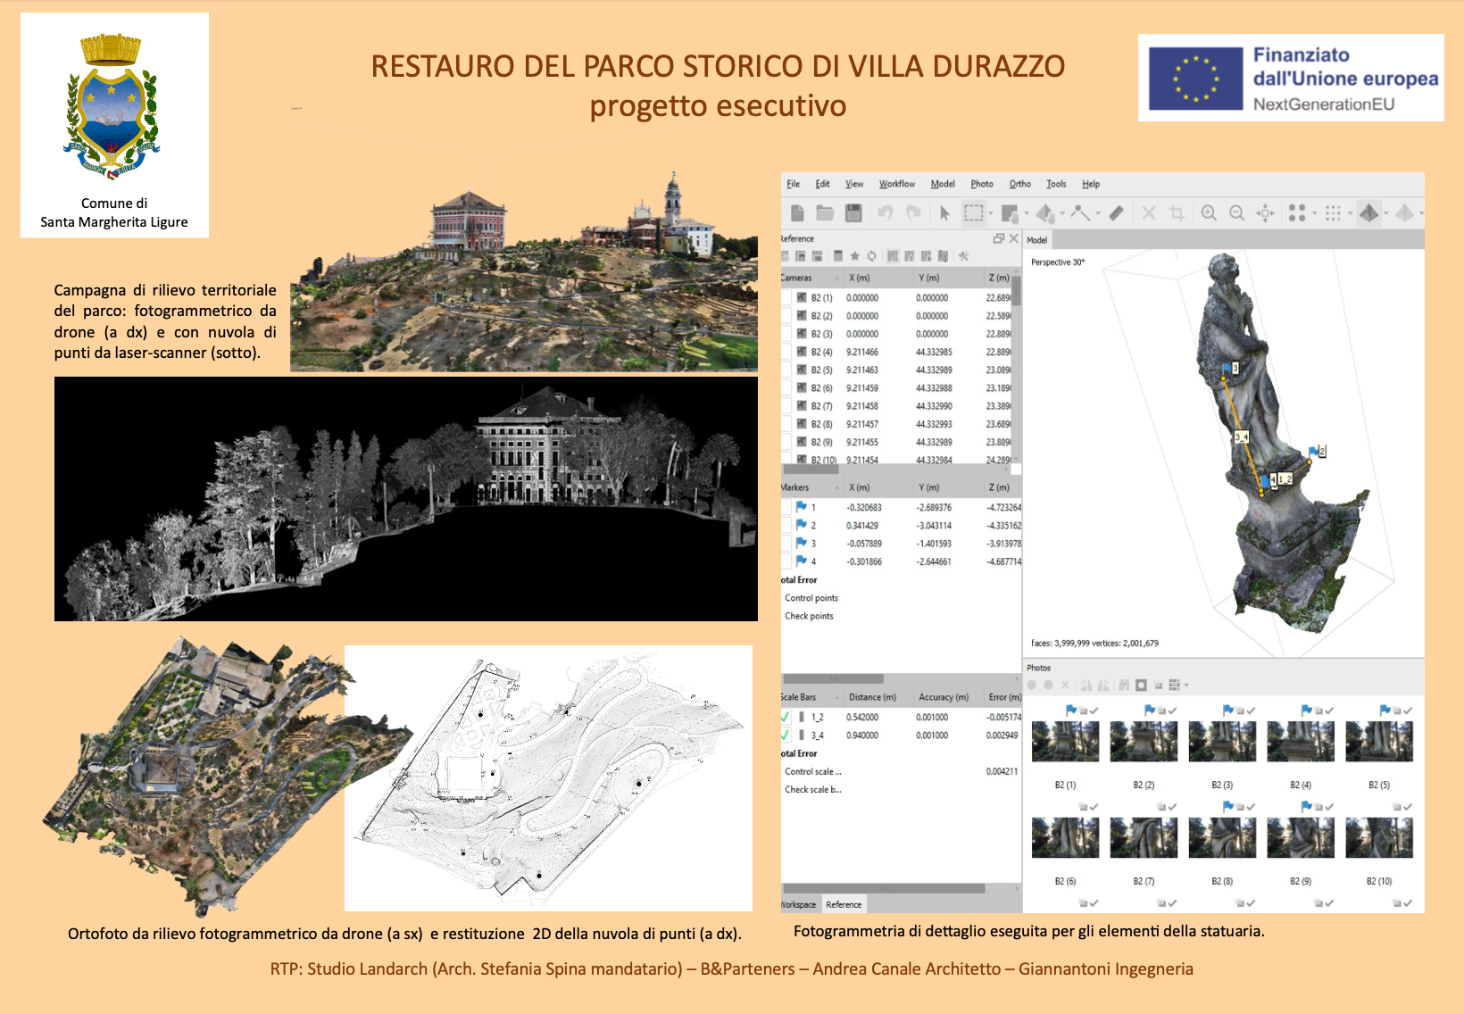The image size is (1464, 1014).
Task: Select the Navigation arrow pointer tool
Action: click(x=944, y=212)
